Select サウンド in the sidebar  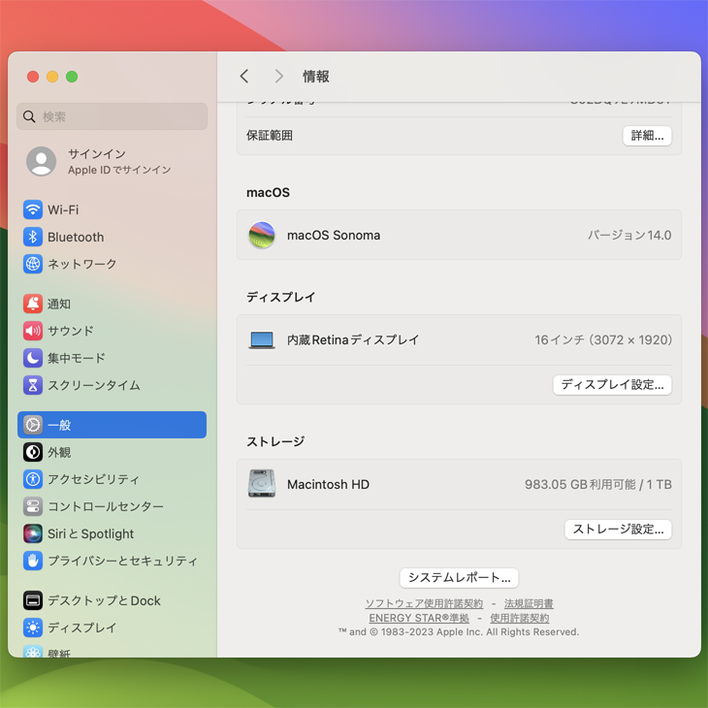point(112,331)
